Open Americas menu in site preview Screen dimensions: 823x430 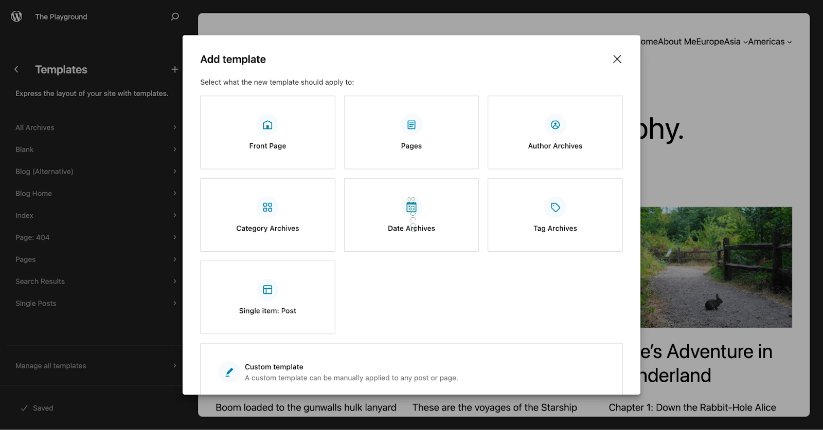click(x=770, y=42)
